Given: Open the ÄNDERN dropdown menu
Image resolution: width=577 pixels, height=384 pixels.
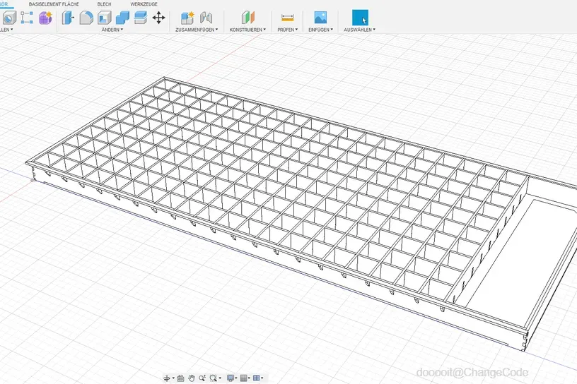Looking at the screenshot, I should pos(112,30).
